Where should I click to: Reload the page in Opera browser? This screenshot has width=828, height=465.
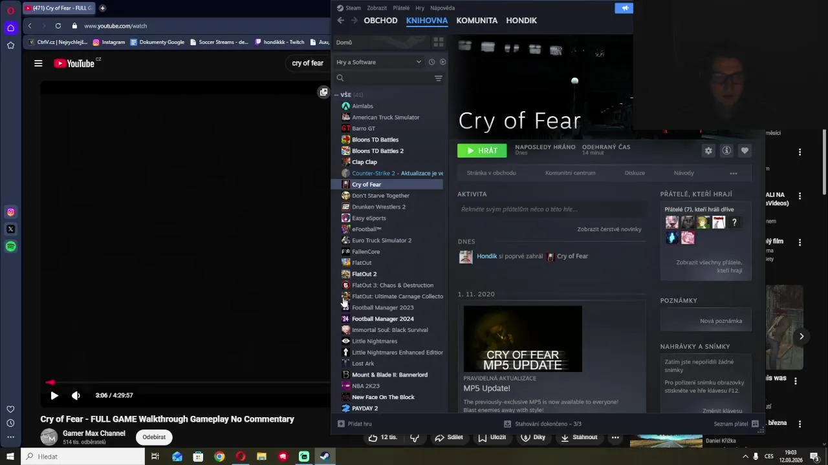[58, 26]
